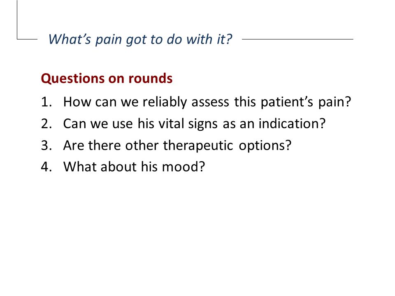The image size is (395, 296).
Task: Click the list number "1."
Action: pos(46,102)
